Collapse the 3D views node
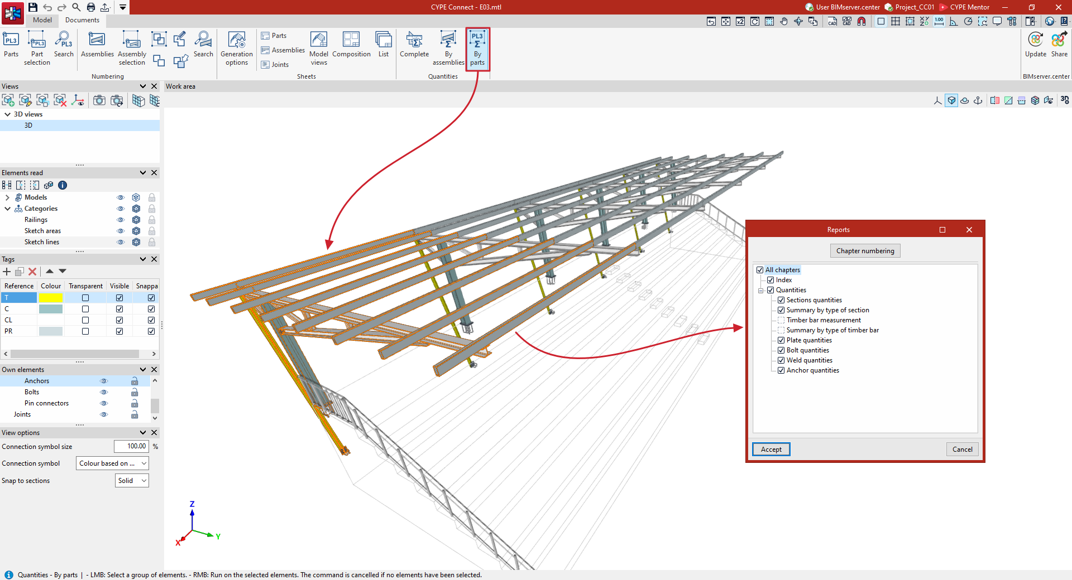 click(7, 114)
